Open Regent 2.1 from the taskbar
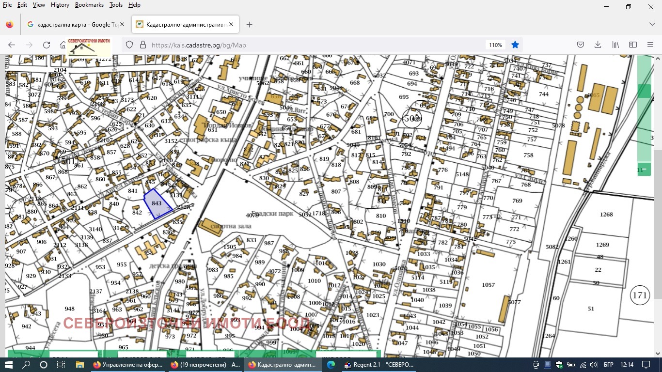This screenshot has height=372, width=662. 378,365
